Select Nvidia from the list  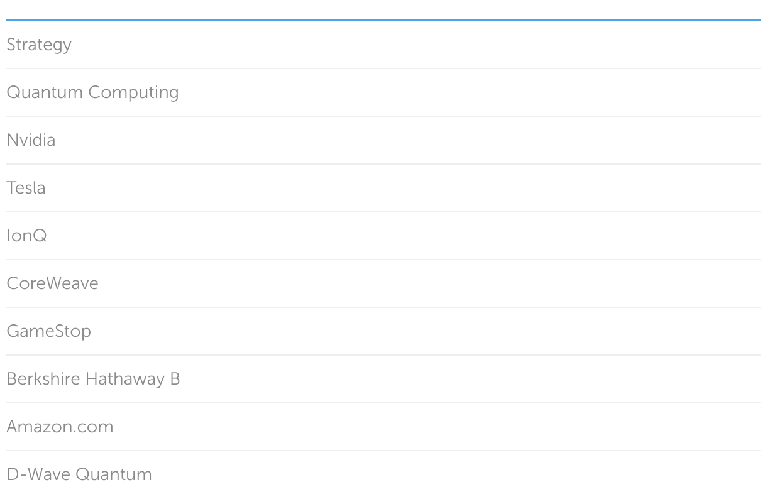(x=31, y=140)
